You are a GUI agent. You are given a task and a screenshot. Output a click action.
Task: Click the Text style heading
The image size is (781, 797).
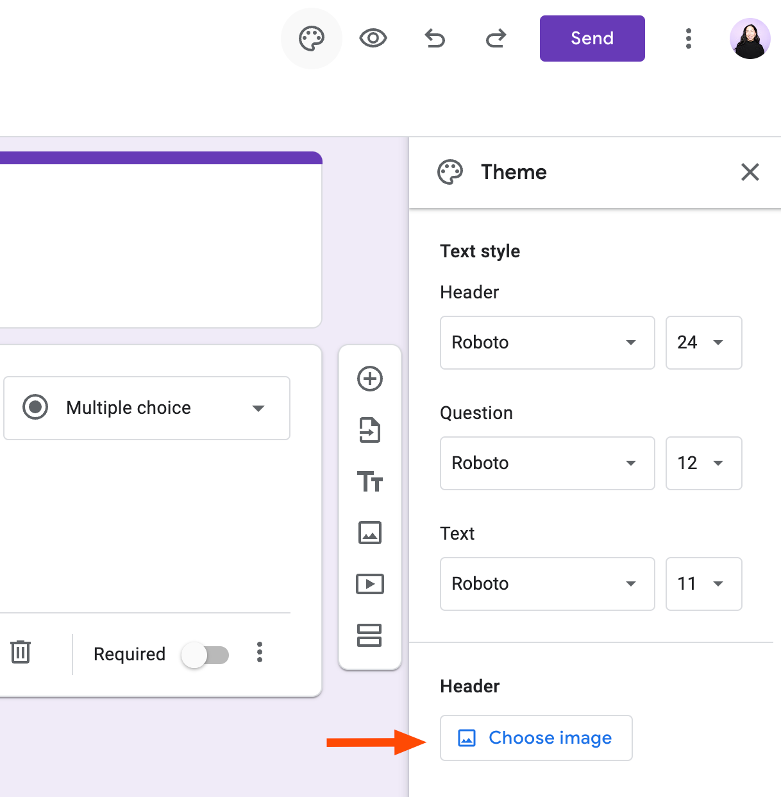pos(480,251)
